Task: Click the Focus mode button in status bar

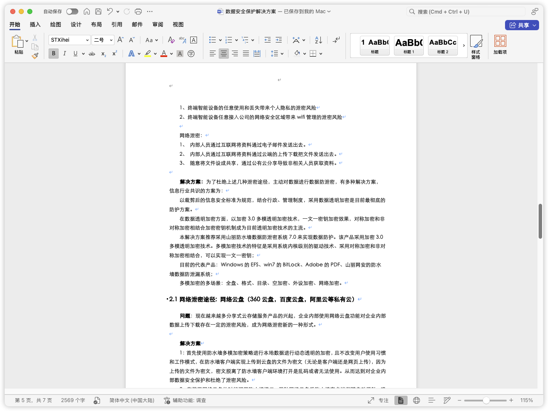Action: point(378,400)
